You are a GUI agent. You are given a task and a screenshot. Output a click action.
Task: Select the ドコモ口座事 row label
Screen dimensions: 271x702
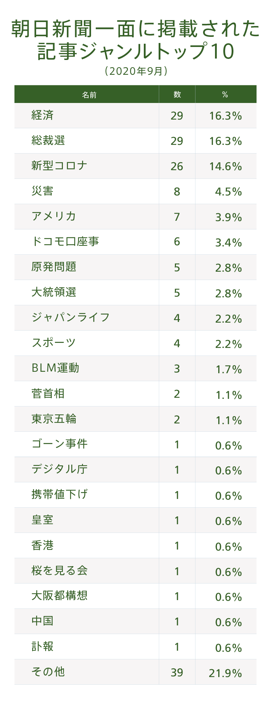[x=65, y=242]
